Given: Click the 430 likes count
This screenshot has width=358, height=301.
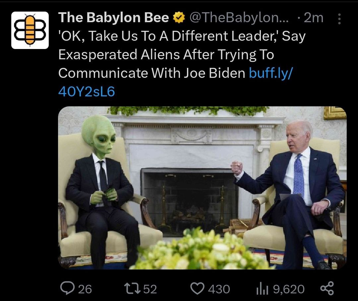Looking at the screenshot, I should (x=219, y=289).
